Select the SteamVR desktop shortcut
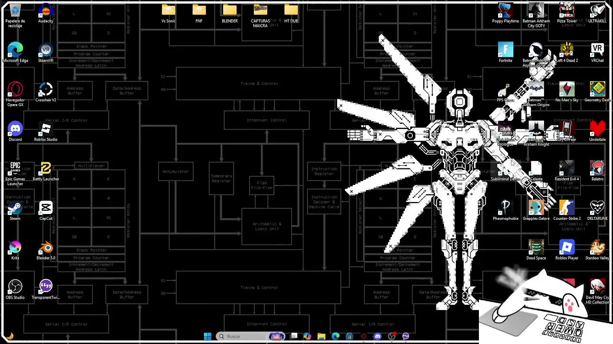This screenshot has width=613, height=344. tap(46, 53)
